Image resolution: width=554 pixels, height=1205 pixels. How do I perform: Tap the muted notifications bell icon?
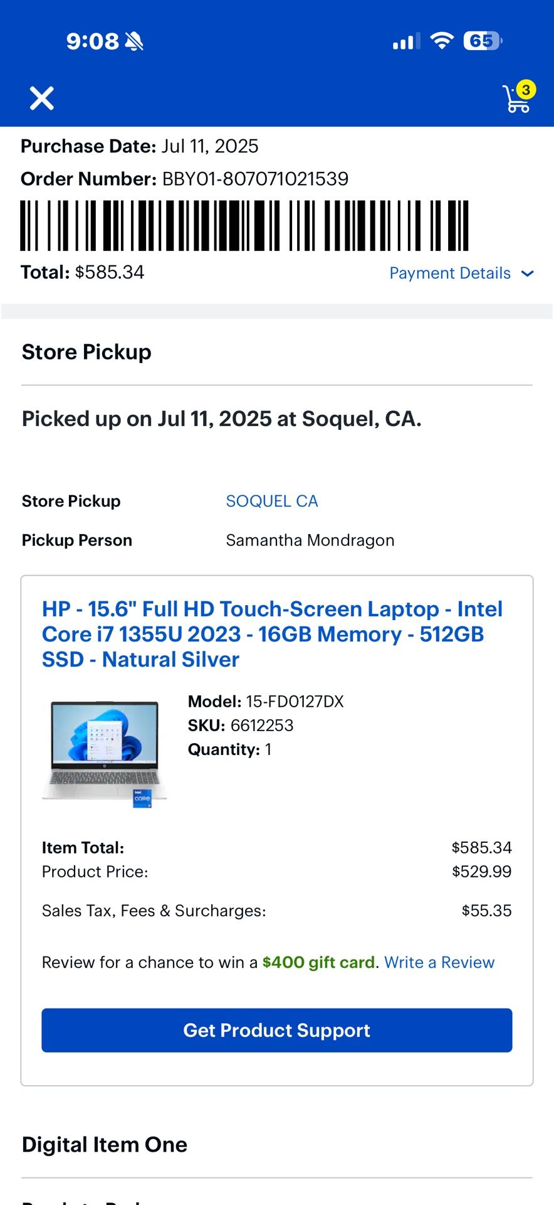(133, 40)
